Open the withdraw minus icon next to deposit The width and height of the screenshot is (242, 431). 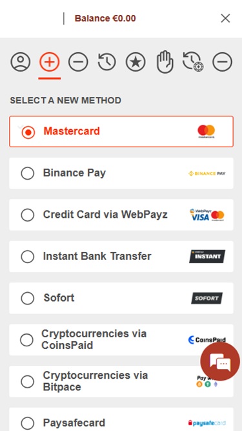(x=78, y=62)
